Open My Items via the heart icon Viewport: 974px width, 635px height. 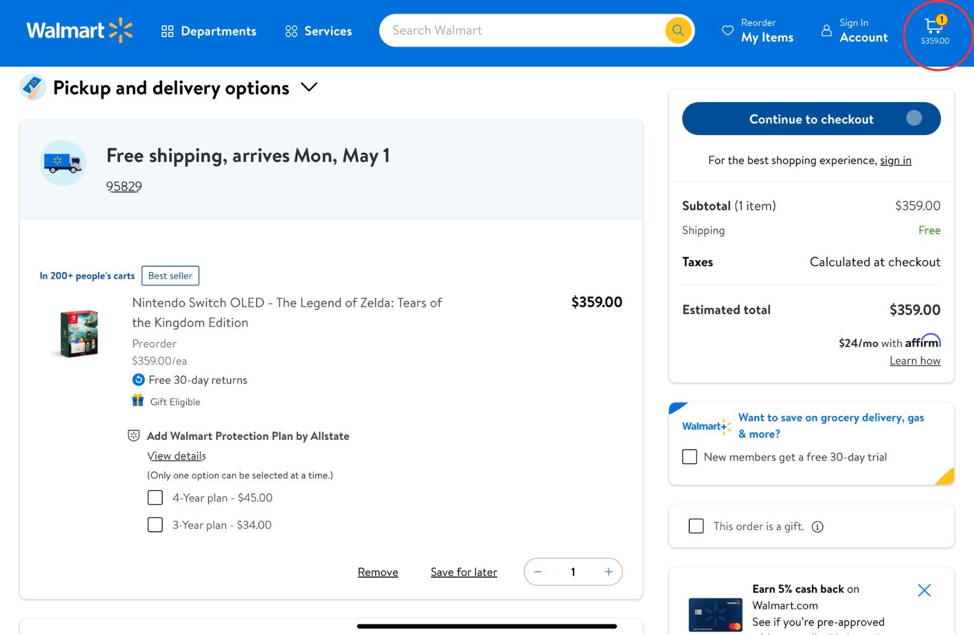(727, 30)
